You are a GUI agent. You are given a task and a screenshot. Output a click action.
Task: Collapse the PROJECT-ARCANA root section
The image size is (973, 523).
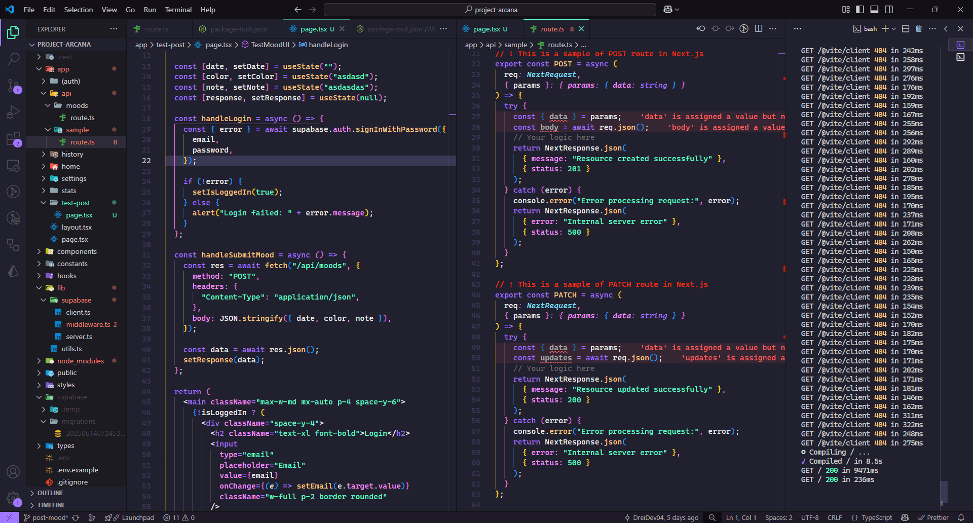pyautogui.click(x=76, y=45)
